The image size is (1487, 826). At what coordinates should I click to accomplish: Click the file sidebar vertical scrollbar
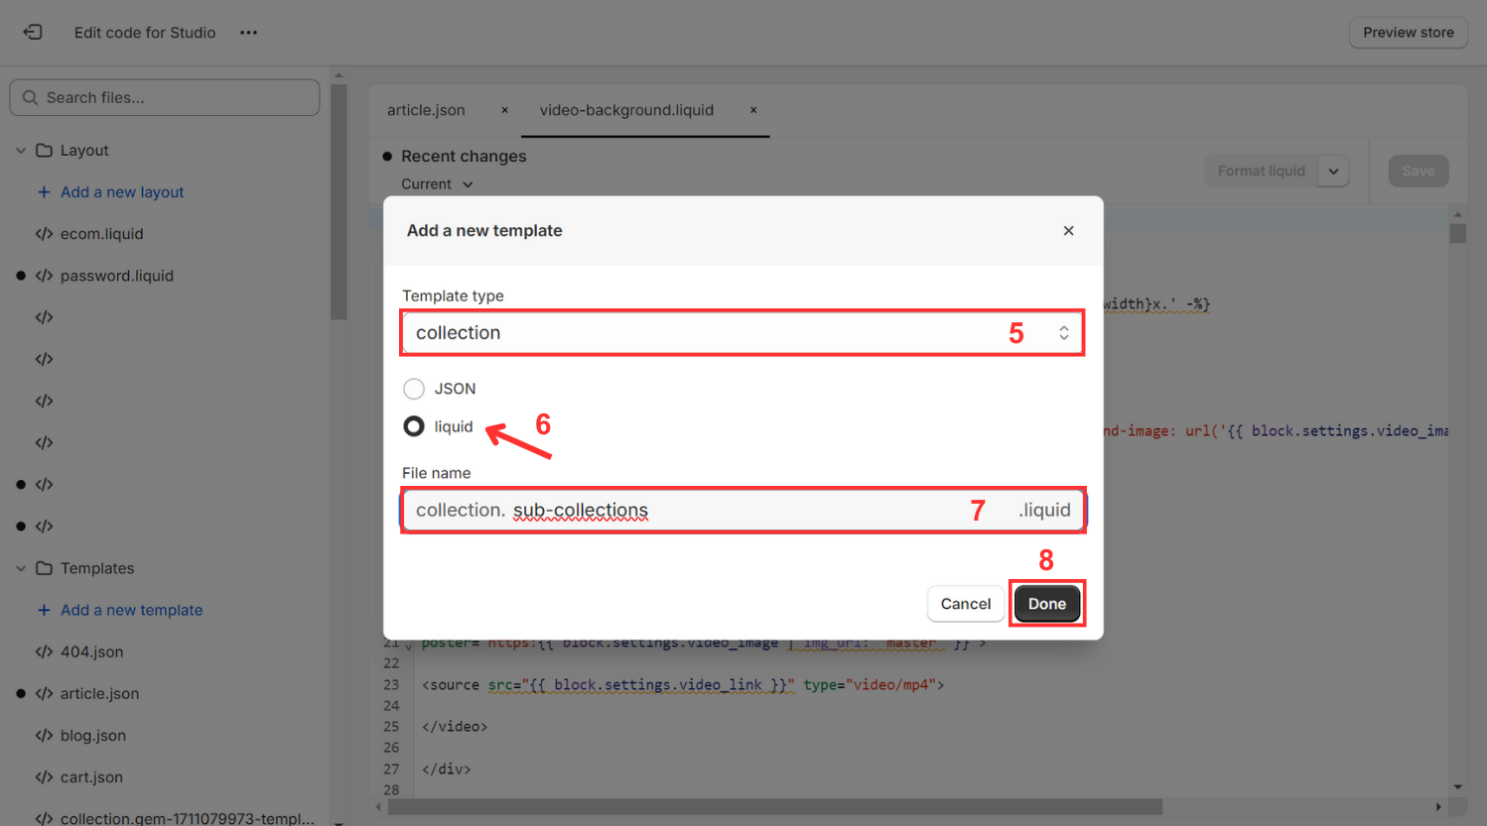338,201
